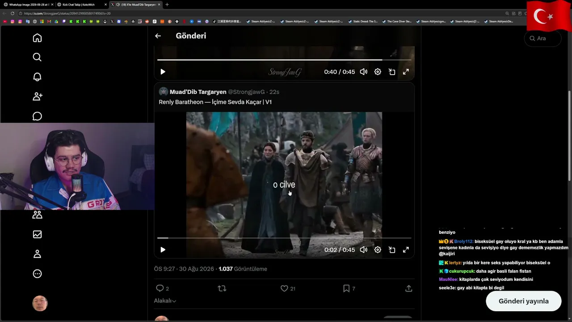Open settings gear on the 0:40 video

point(378,72)
